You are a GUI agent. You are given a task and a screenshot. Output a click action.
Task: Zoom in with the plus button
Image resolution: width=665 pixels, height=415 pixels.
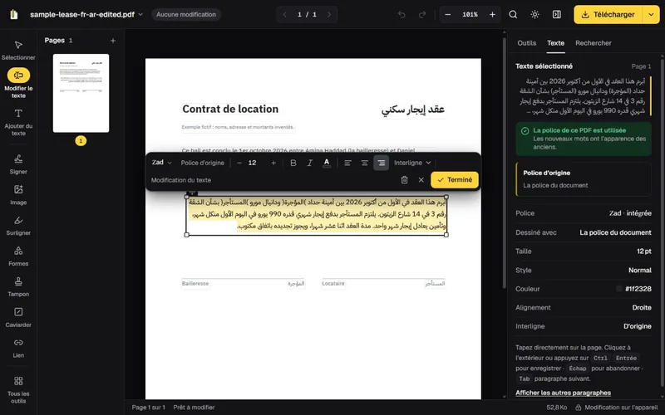(492, 14)
